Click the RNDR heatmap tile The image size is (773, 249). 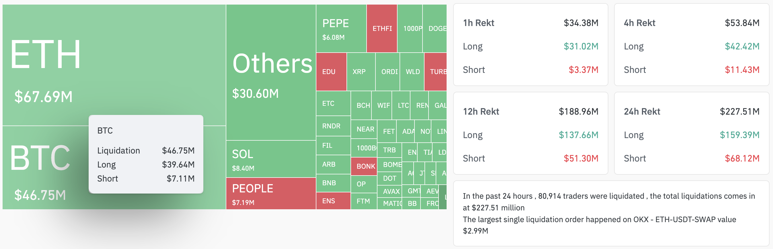pos(333,126)
